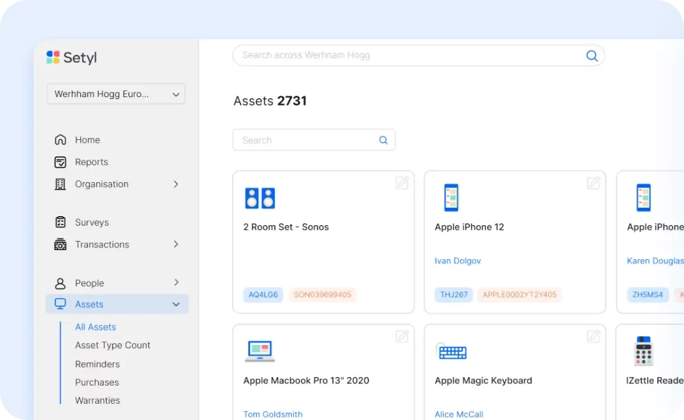Expand the Organisation menu chevron
684x420 pixels.
tap(176, 184)
